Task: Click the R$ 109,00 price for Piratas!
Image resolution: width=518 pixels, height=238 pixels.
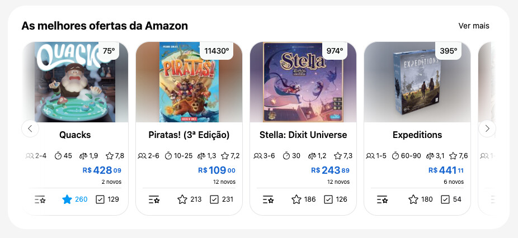Action: (216, 170)
